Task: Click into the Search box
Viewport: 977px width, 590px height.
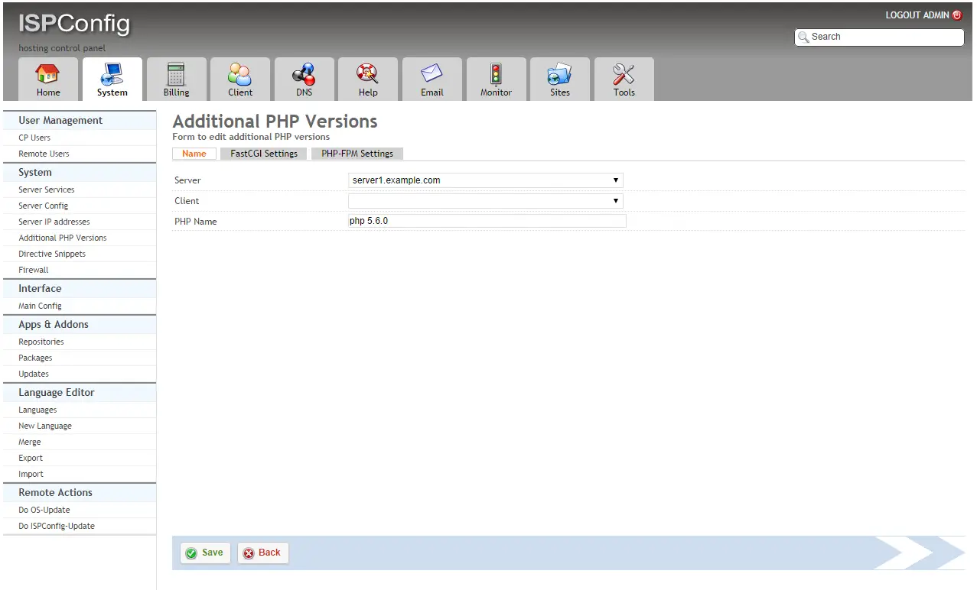Action: pos(879,37)
